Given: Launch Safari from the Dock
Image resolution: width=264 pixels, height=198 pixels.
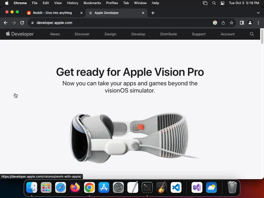Looking at the screenshot, I should tap(61, 187).
